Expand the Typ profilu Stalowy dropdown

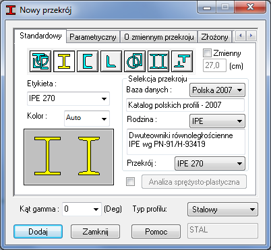pos(222,210)
